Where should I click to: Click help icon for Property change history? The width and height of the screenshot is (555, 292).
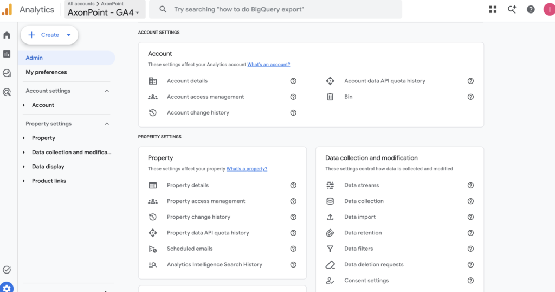click(x=293, y=217)
